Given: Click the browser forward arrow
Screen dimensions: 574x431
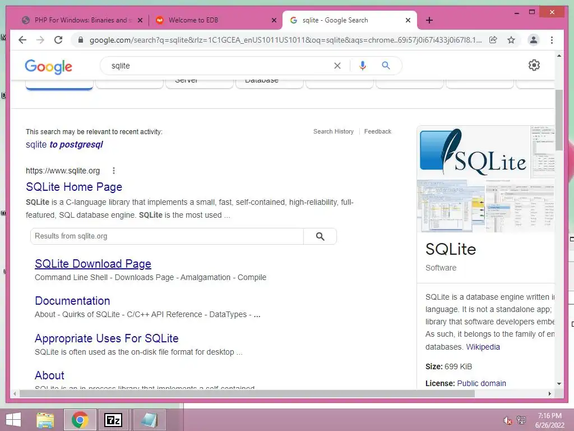Looking at the screenshot, I should pos(40,40).
